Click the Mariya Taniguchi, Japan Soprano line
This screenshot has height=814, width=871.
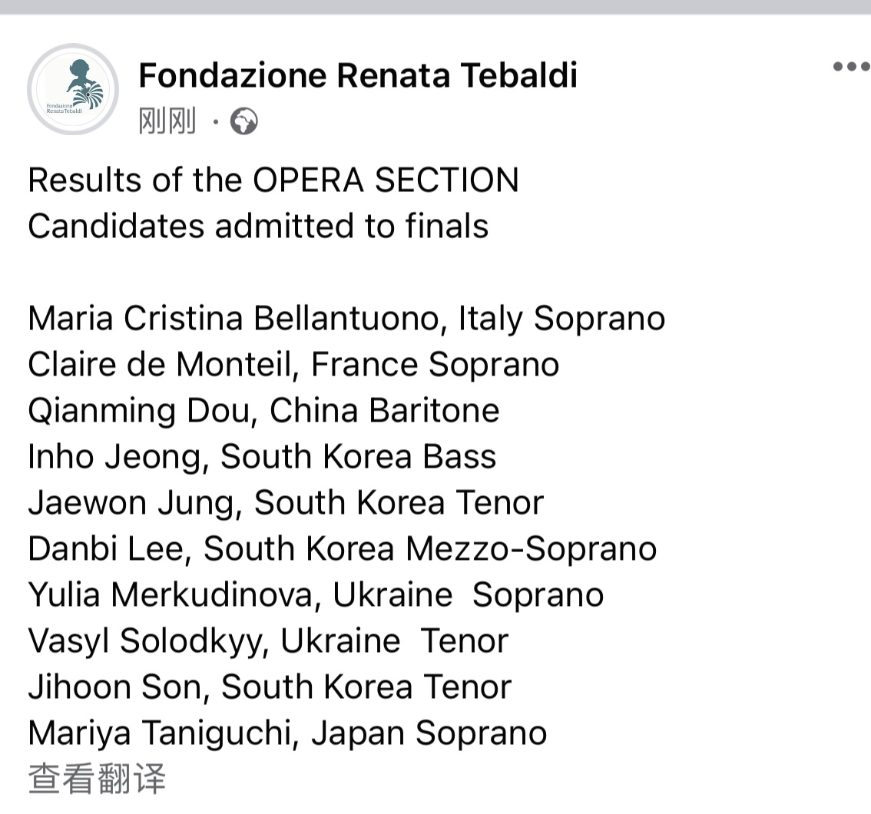[287, 733]
